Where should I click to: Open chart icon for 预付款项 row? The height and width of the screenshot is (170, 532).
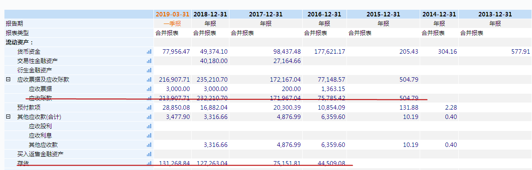pyautogui.click(x=149, y=107)
